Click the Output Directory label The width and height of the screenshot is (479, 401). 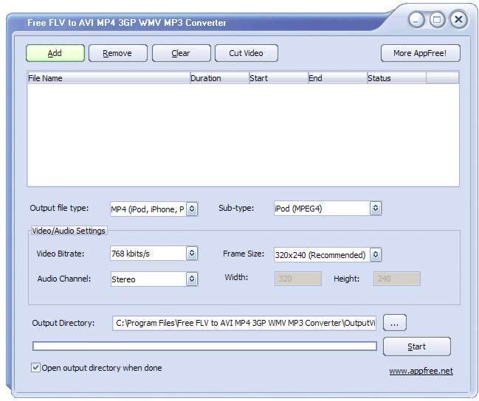(x=63, y=323)
